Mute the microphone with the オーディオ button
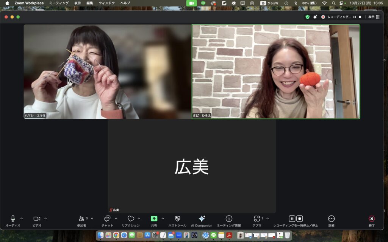 coord(13,219)
